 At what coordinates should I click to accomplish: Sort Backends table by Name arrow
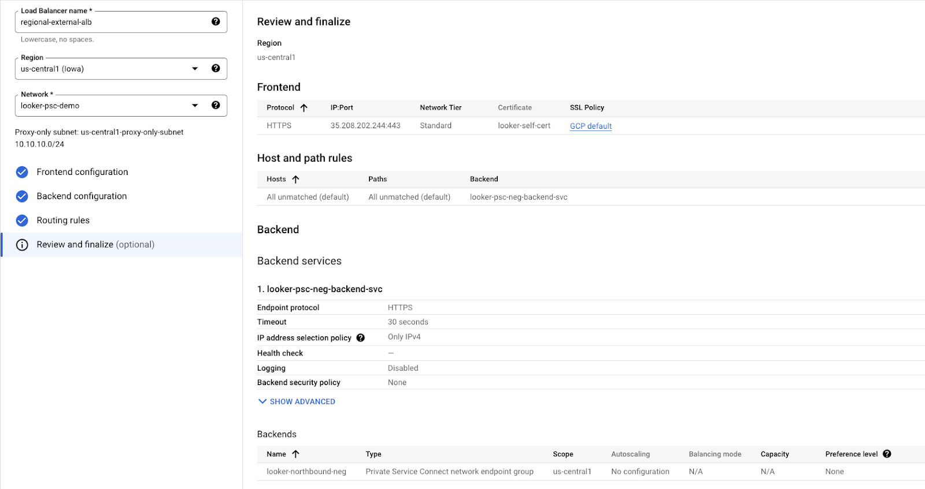[296, 454]
